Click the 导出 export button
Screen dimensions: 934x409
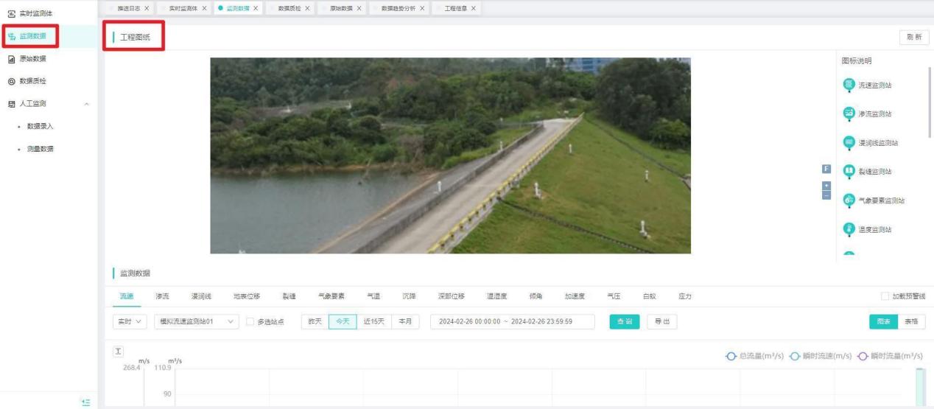click(661, 322)
